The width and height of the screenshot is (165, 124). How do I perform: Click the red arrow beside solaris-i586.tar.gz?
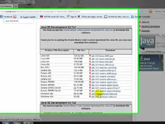point(90,73)
